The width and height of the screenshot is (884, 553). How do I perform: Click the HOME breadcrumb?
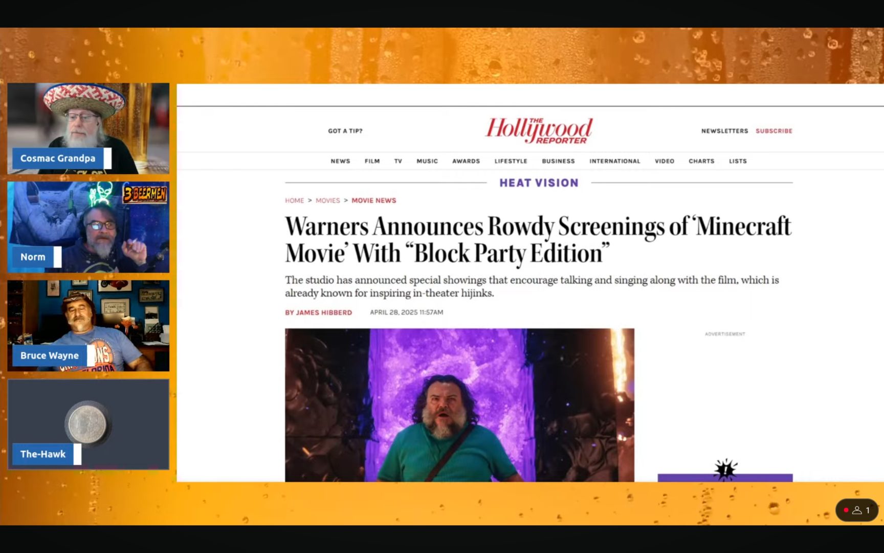294,201
